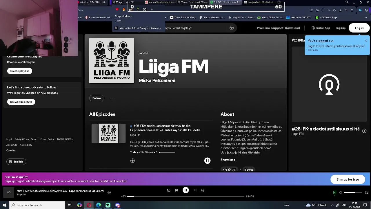This screenshot has width=371, height=209.
Task: Open the Windows notification center icon
Action: [x=365, y=205]
